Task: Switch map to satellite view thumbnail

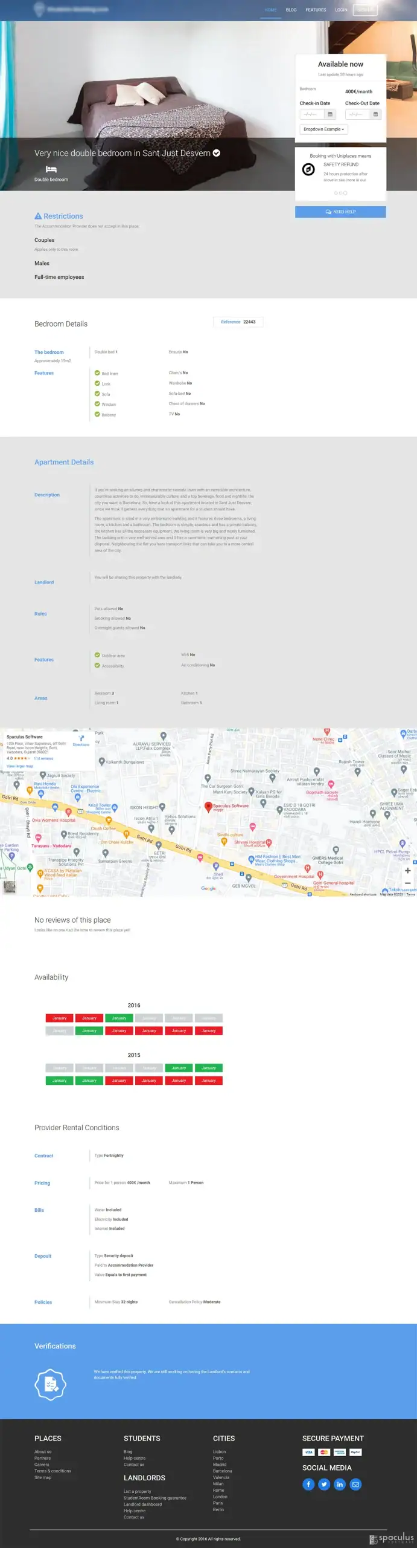Action: [9, 887]
